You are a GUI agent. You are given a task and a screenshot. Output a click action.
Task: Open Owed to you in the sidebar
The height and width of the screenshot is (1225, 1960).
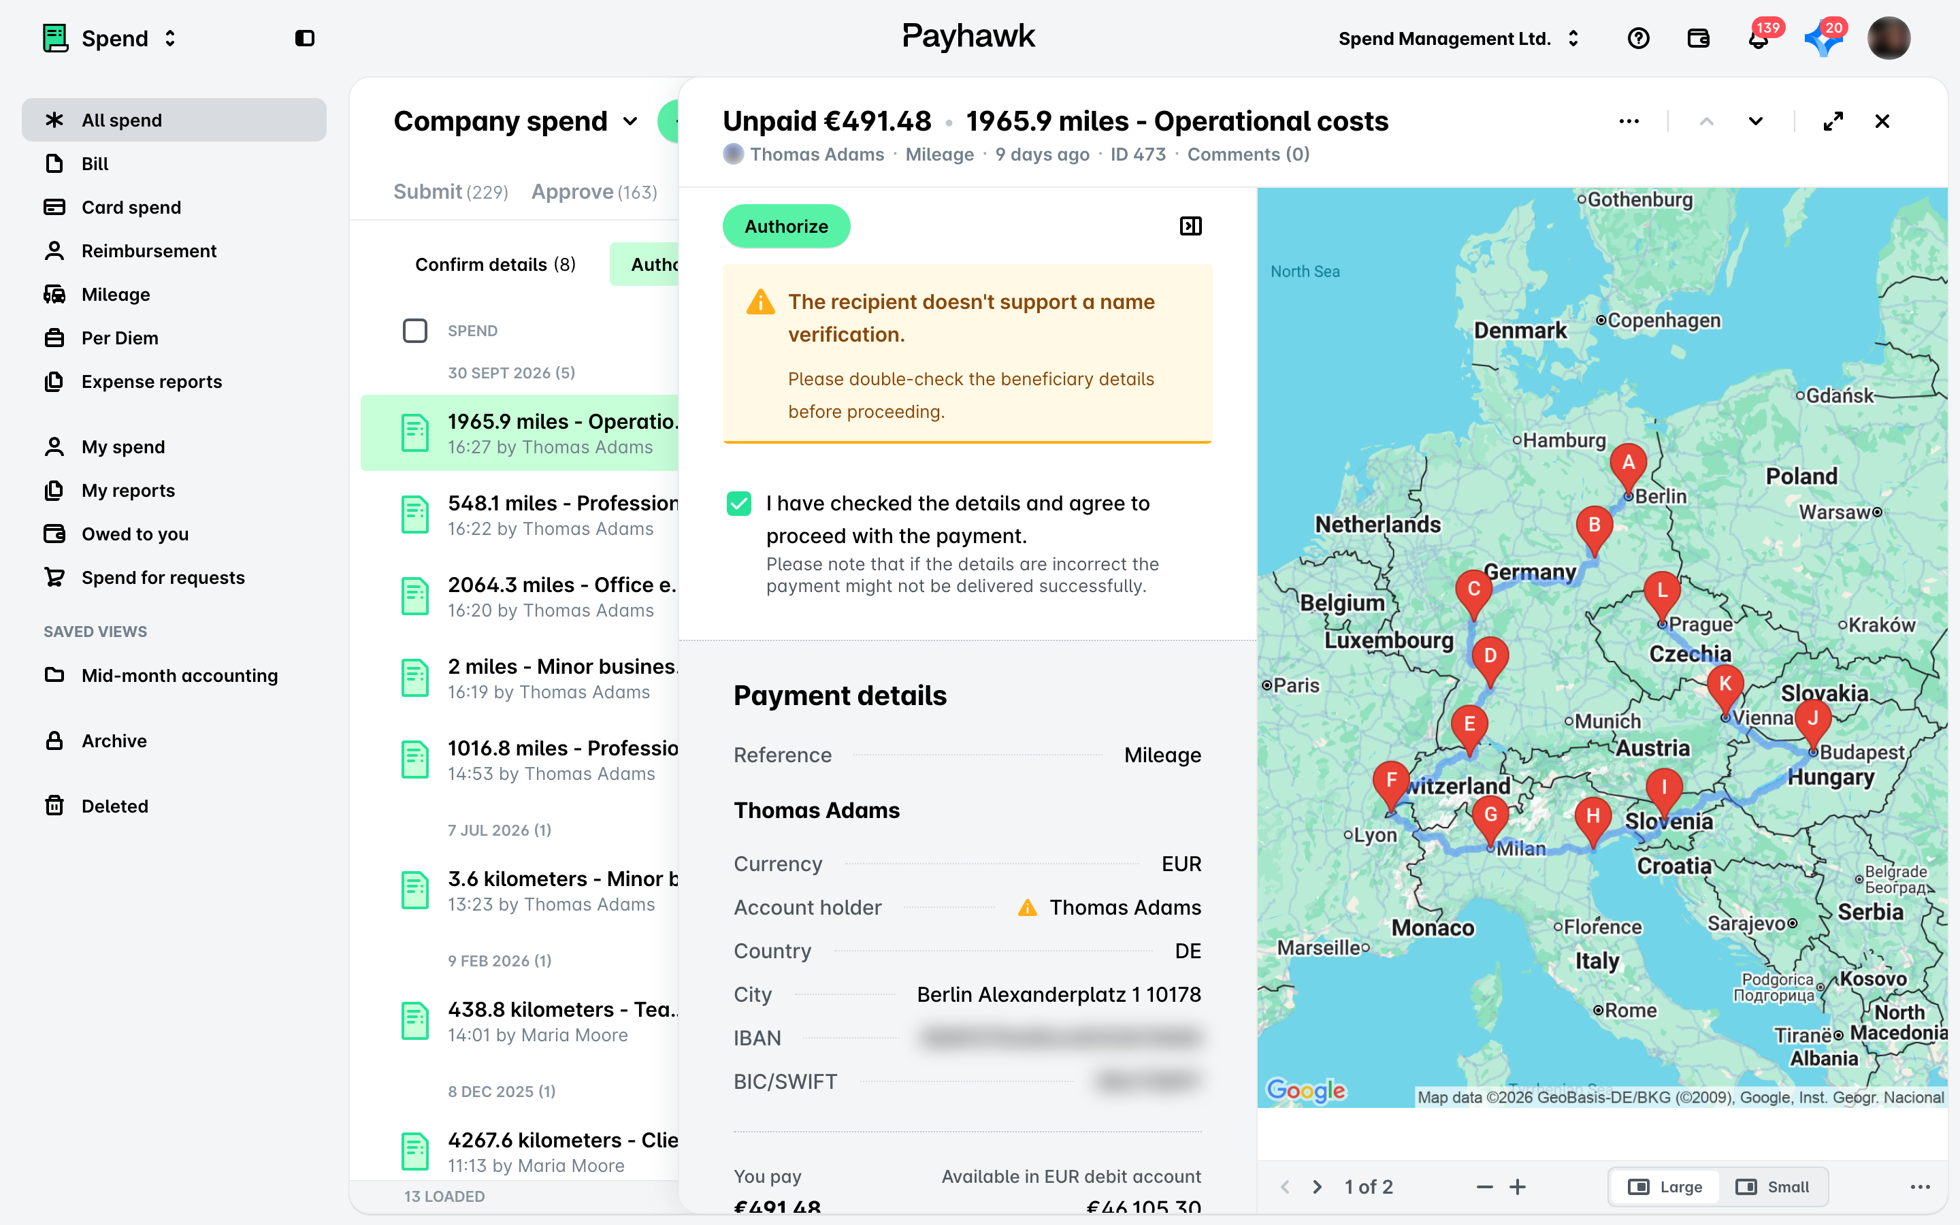tap(174, 534)
